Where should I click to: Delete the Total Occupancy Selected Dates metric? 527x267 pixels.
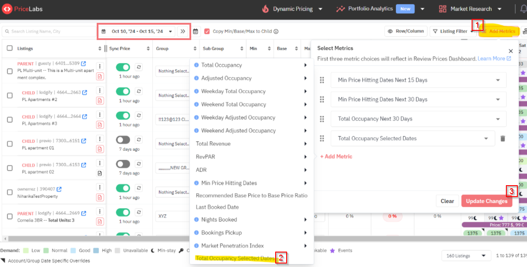(x=503, y=139)
